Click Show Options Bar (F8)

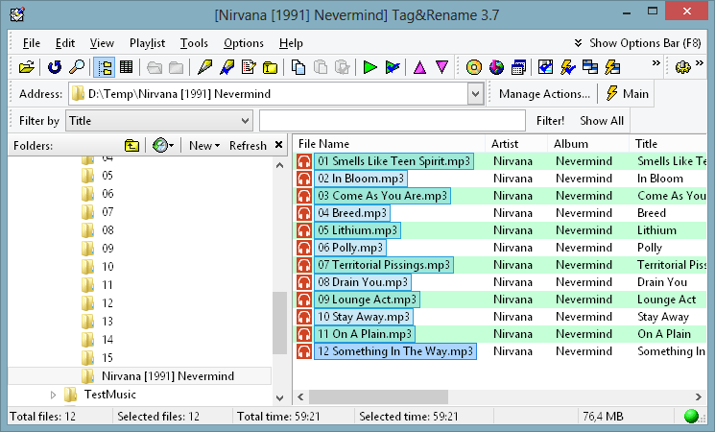click(638, 43)
